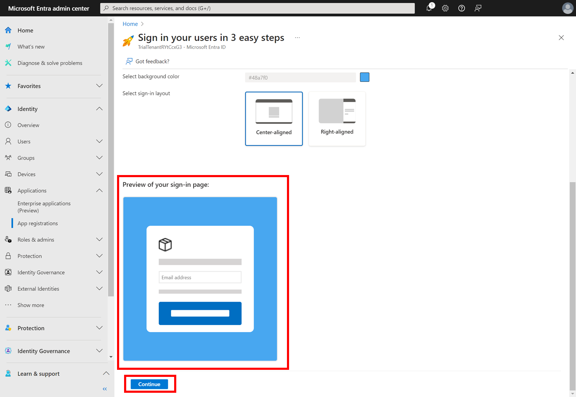Open the more options ellipsis beside title

click(x=298, y=38)
